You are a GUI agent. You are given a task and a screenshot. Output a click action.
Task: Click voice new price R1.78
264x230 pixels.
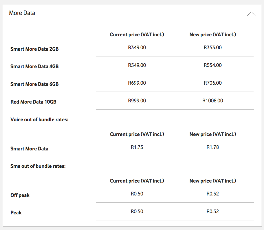pos(213,147)
